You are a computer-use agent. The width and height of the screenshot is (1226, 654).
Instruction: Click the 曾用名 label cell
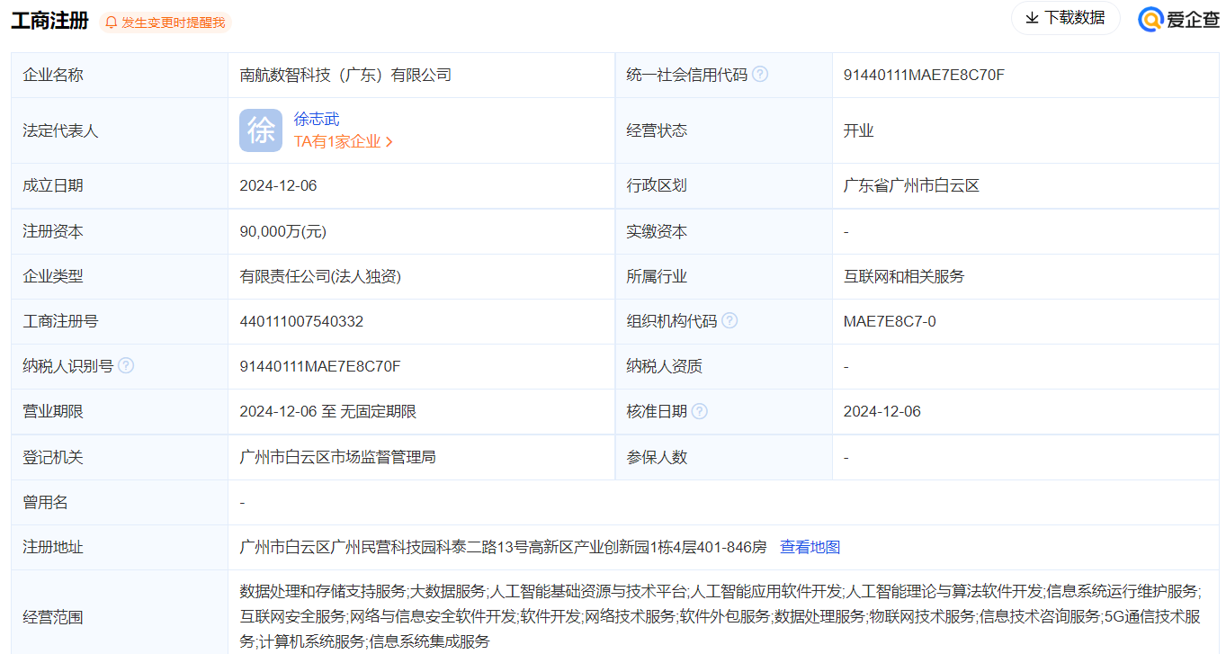click(119, 502)
